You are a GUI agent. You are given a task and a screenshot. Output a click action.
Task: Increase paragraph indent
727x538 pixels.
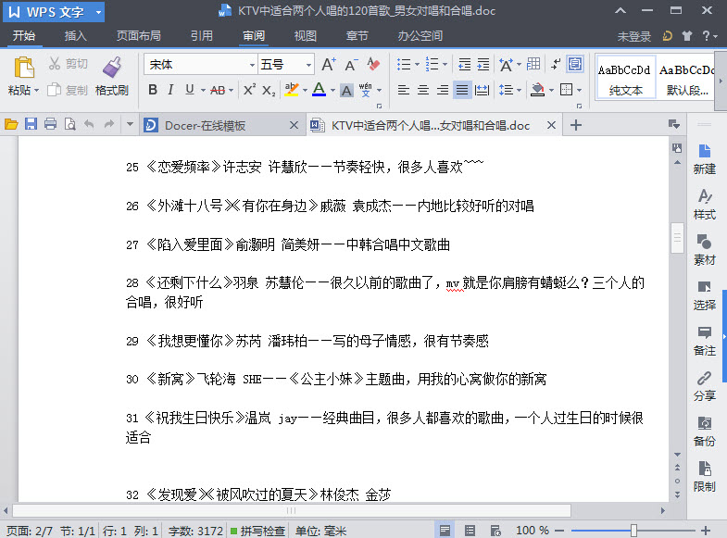483,65
